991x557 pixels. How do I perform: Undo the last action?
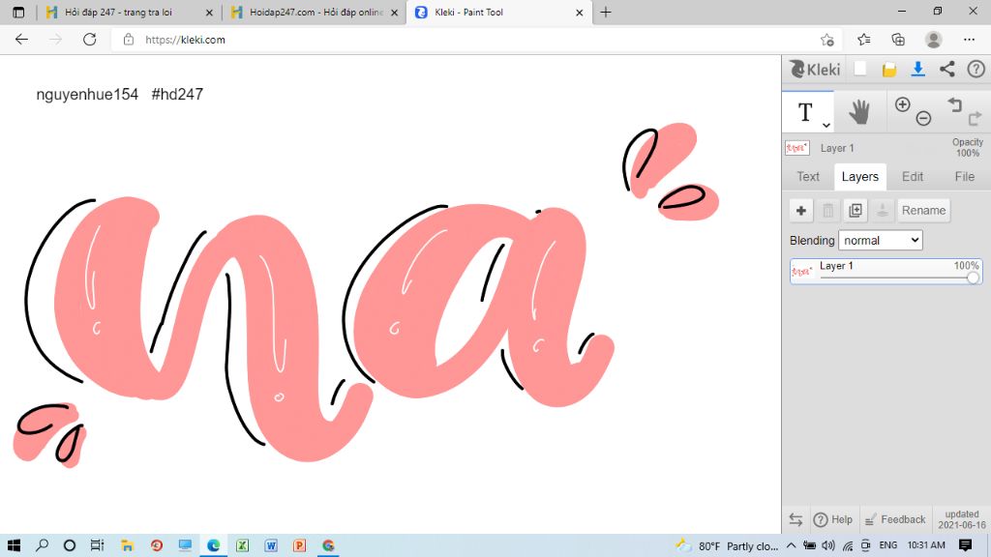coord(954,104)
